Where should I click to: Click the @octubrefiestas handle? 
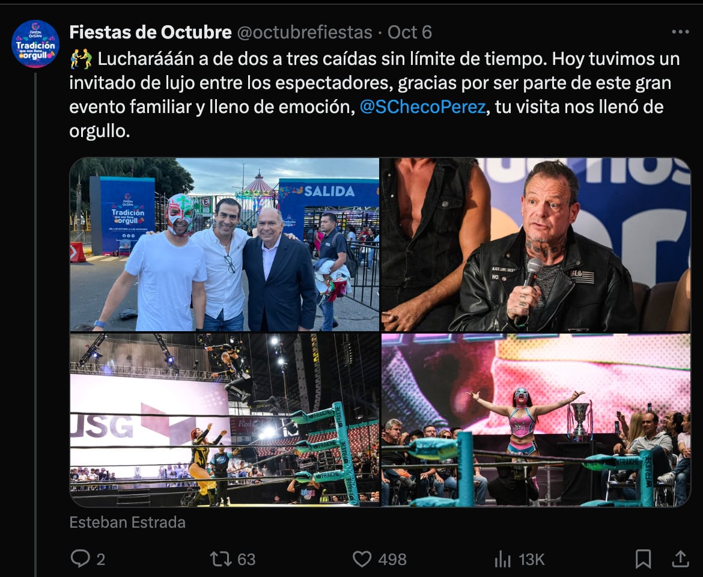coord(304,32)
